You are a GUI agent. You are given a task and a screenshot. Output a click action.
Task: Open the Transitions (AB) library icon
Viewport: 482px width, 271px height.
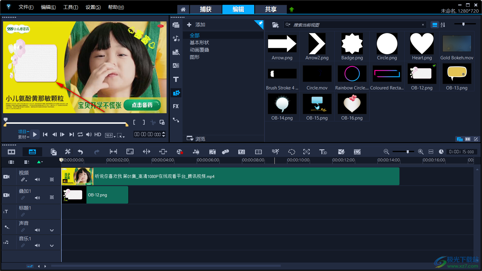pos(176,66)
